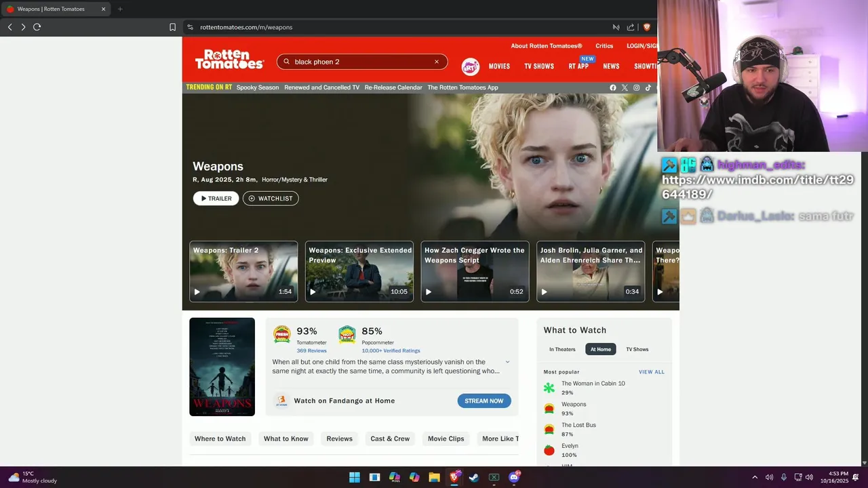Click the rottentomatoes.com address bar URL
868x488 pixels.
pyautogui.click(x=246, y=27)
